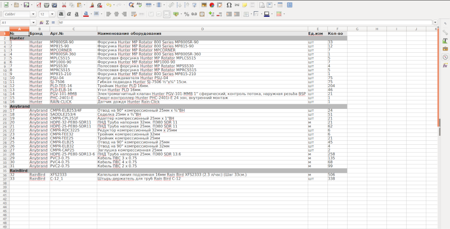
Task: Toggle italic text formatting
Action: pyautogui.click(x=68, y=13)
